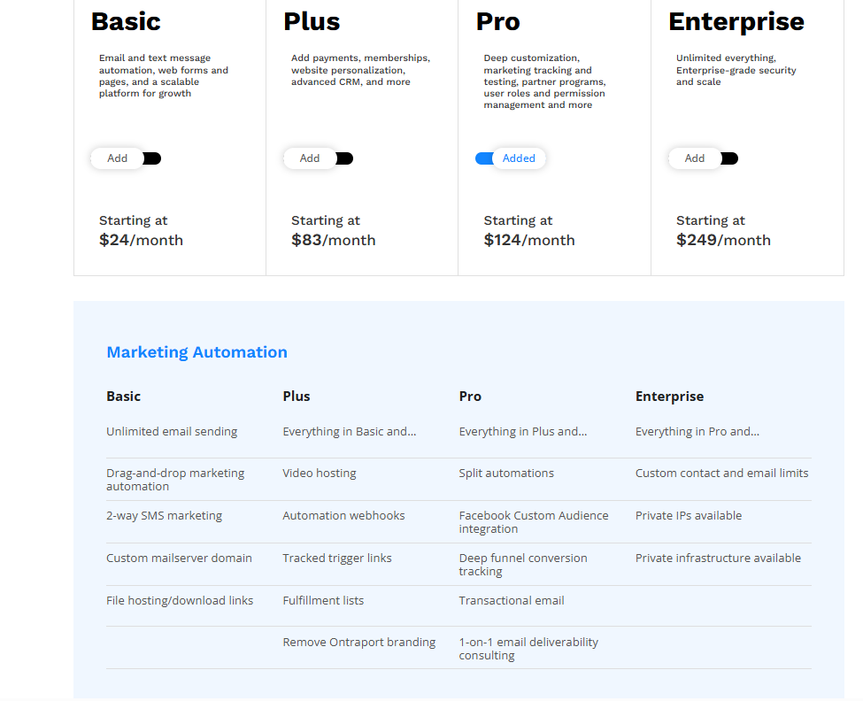Click Split automations in Pro column
The image size is (863, 701).
(506, 474)
